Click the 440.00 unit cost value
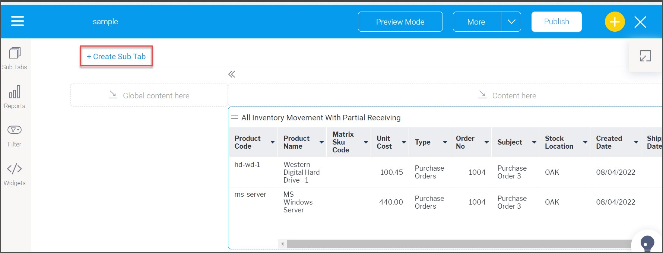 [391, 202]
